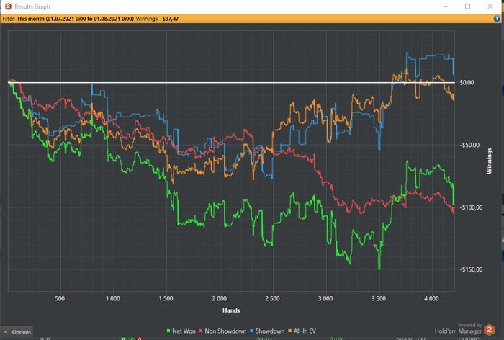
Task: Click the This month filter text
Action: click(x=75, y=19)
